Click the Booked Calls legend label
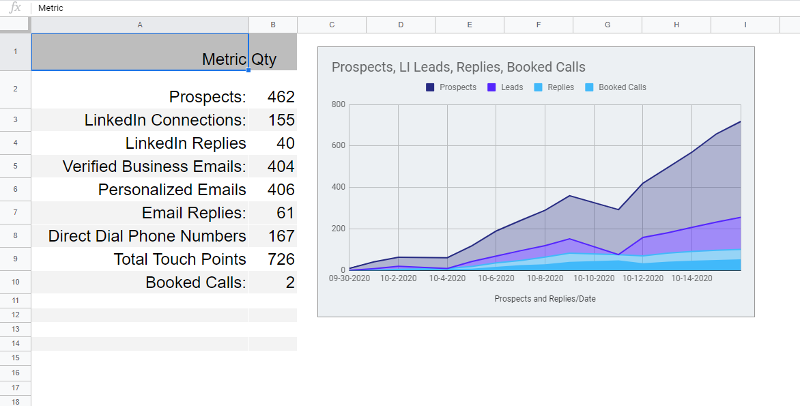Image resolution: width=800 pixels, height=406 pixels. (622, 87)
